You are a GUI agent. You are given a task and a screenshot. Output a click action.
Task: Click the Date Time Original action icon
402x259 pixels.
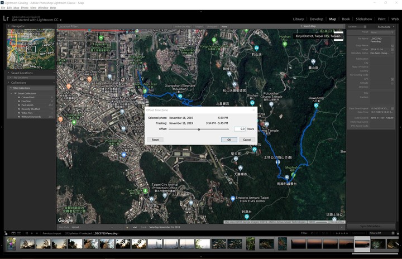(x=393, y=108)
